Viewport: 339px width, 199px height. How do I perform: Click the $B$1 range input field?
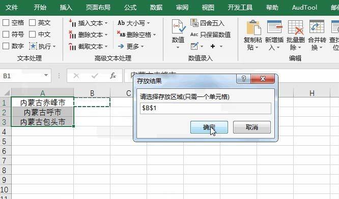[x=206, y=108]
